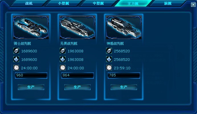The image size is (197, 114).
Task: Click clock icon for 无畏战列舰 build time
Action: point(63,68)
